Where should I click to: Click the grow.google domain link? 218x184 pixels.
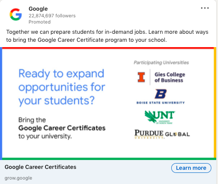pos(18,178)
